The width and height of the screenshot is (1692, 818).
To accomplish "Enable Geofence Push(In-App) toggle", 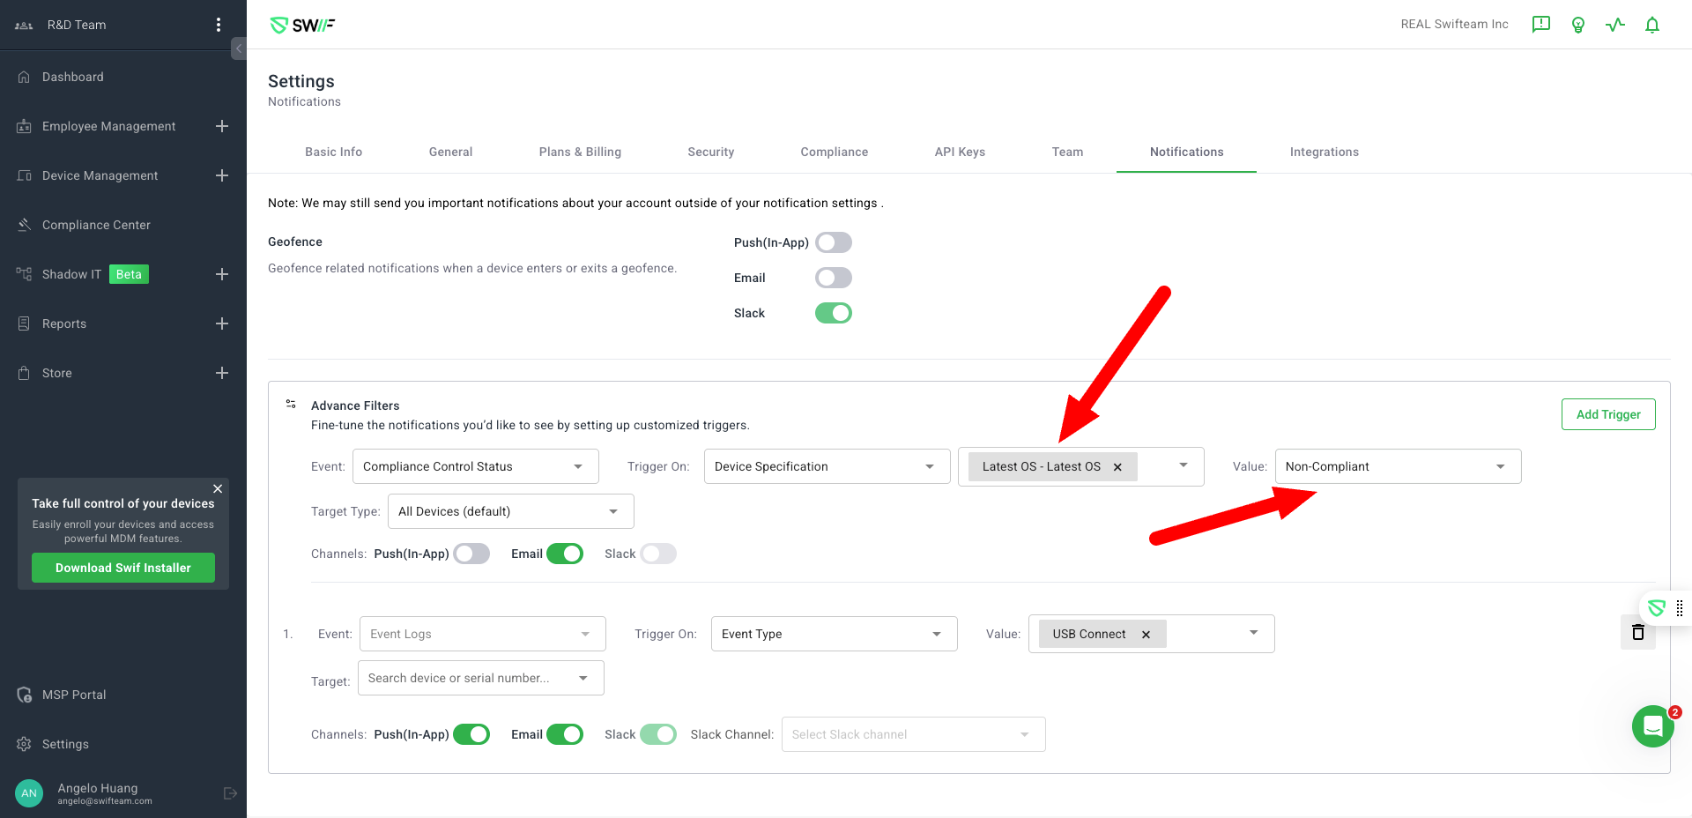I will [x=833, y=242].
